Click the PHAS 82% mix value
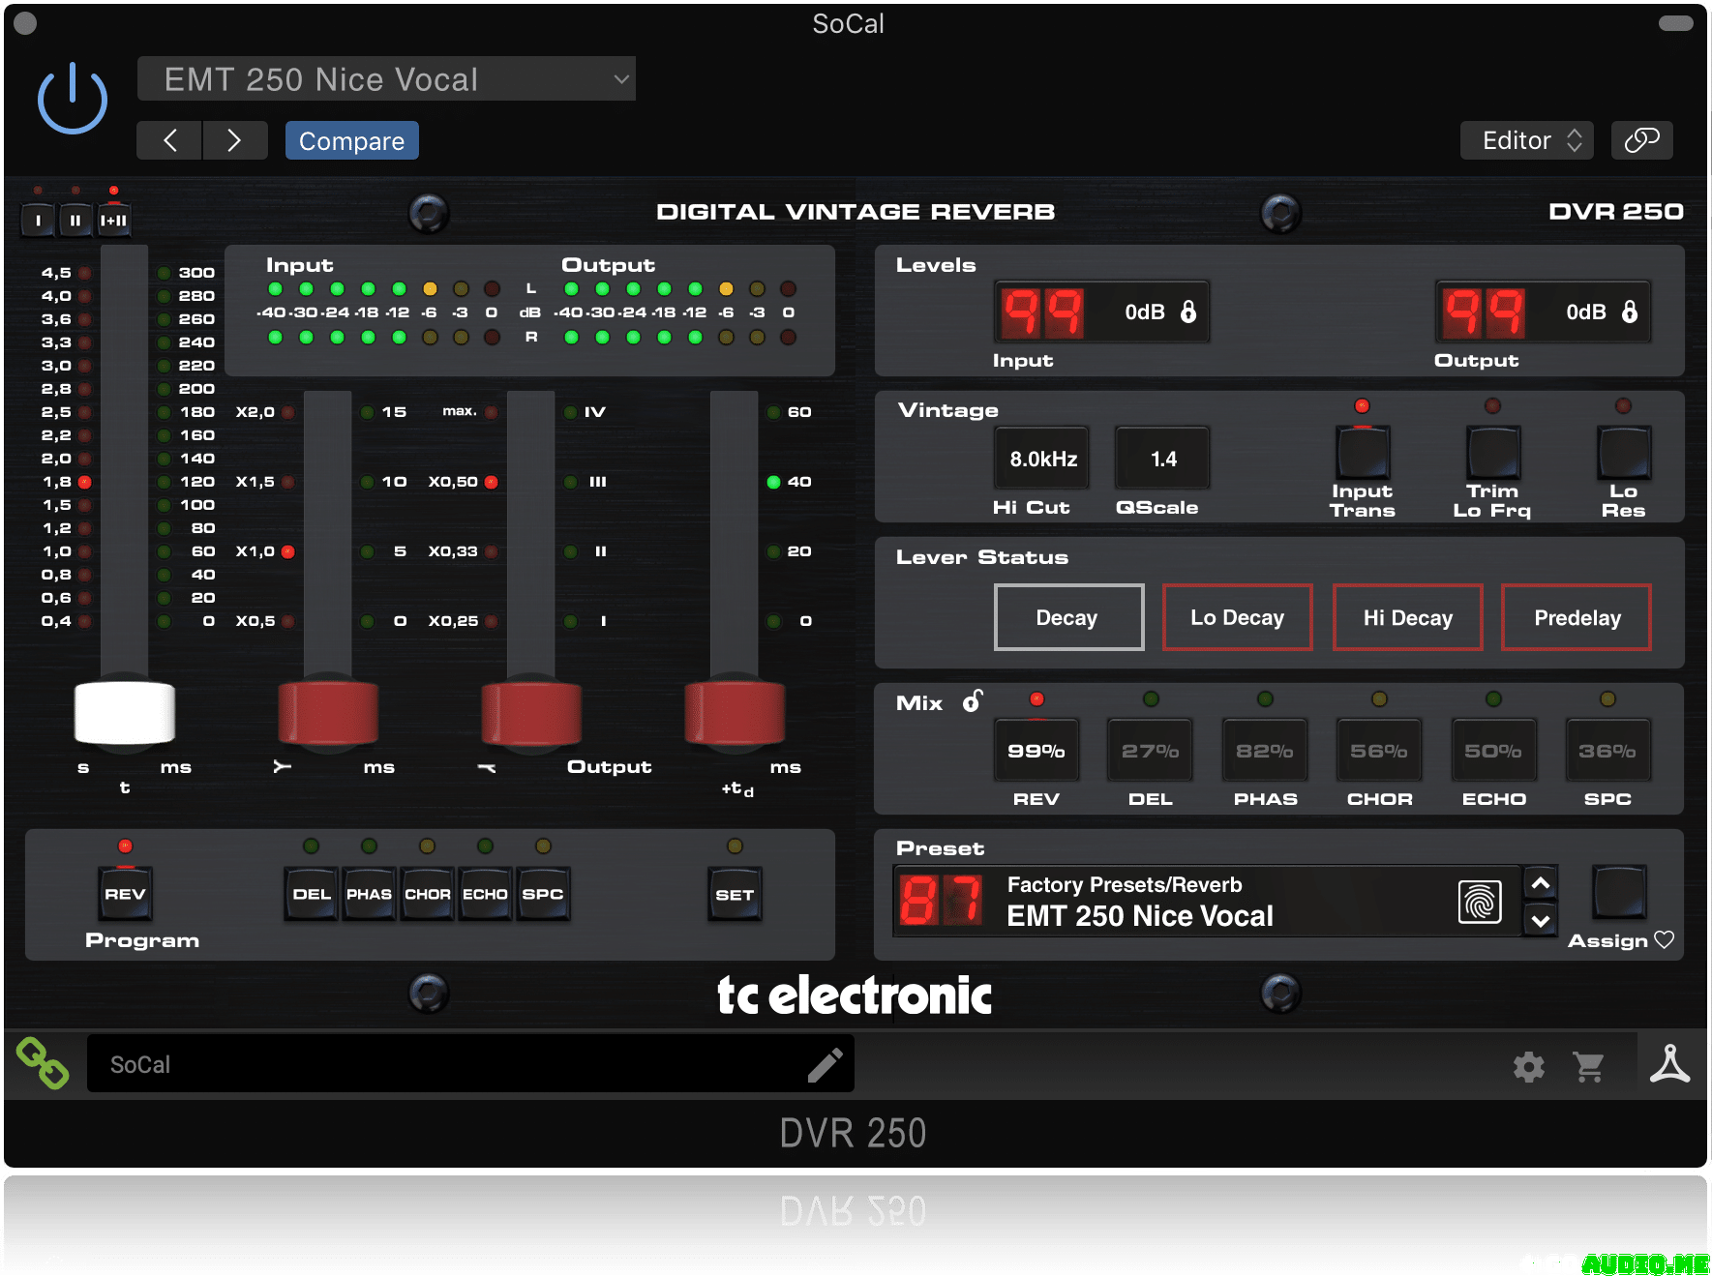1712x1277 pixels. coord(1265,750)
